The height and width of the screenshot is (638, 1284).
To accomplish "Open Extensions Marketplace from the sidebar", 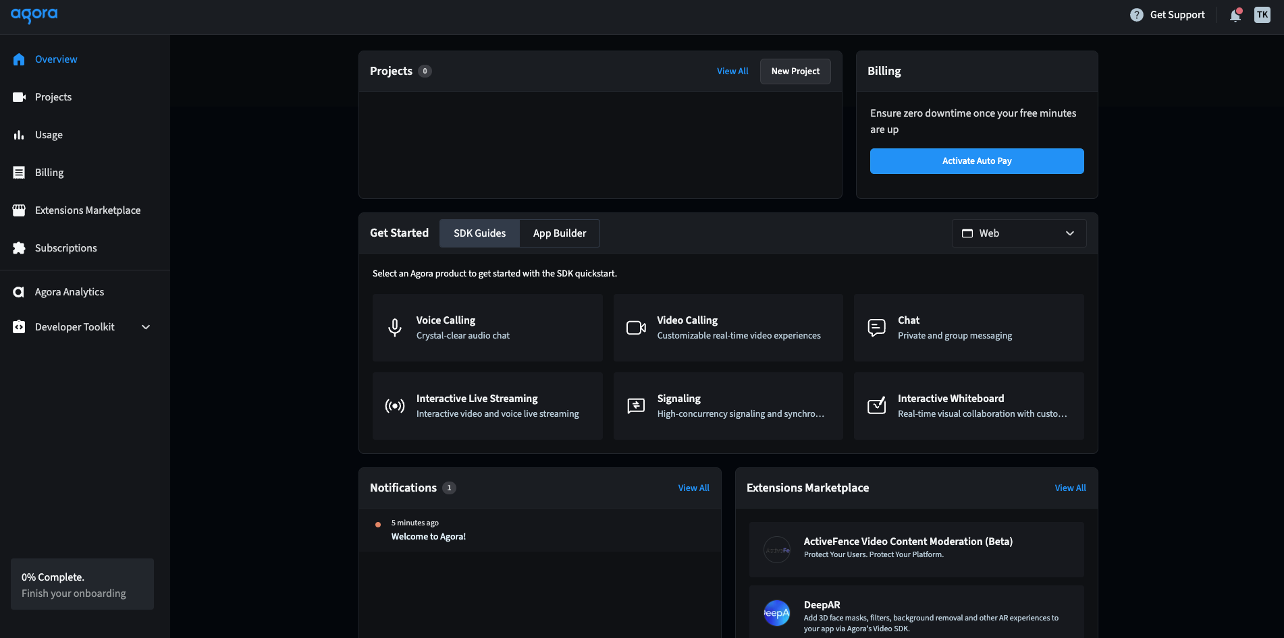I will coord(85,210).
